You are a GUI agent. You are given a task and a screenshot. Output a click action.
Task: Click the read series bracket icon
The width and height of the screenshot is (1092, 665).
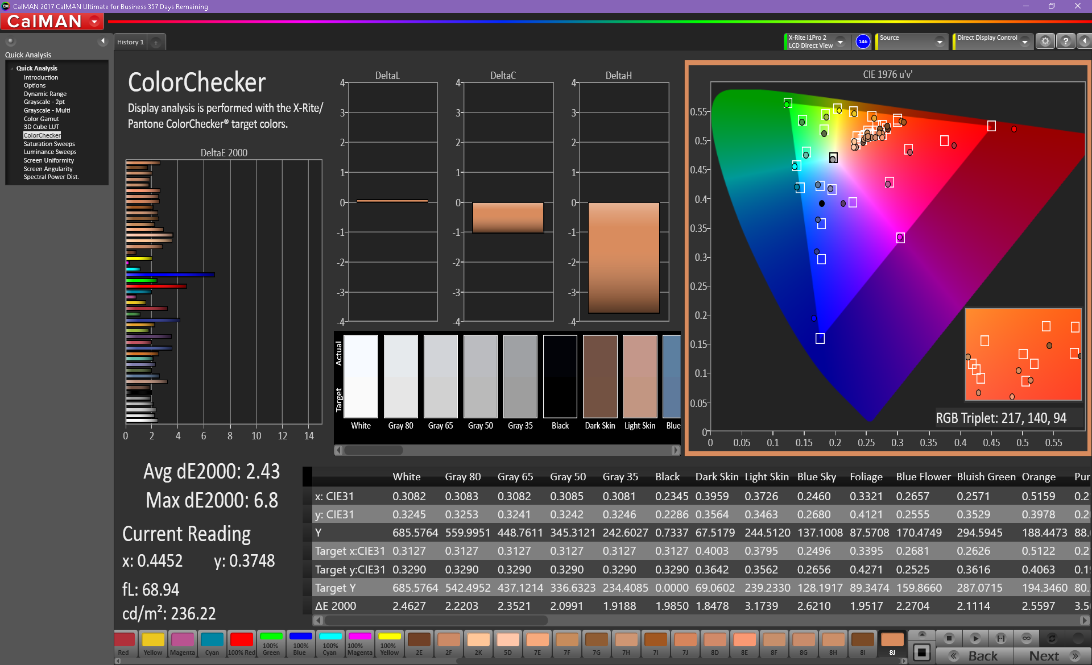(1001, 638)
